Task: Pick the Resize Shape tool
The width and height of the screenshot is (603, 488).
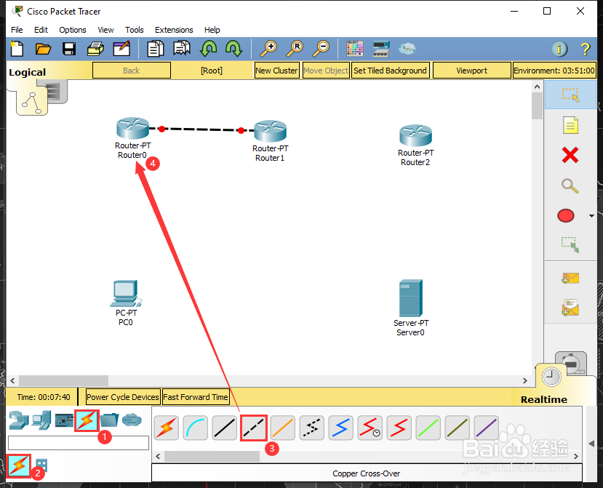Action: coord(570,244)
